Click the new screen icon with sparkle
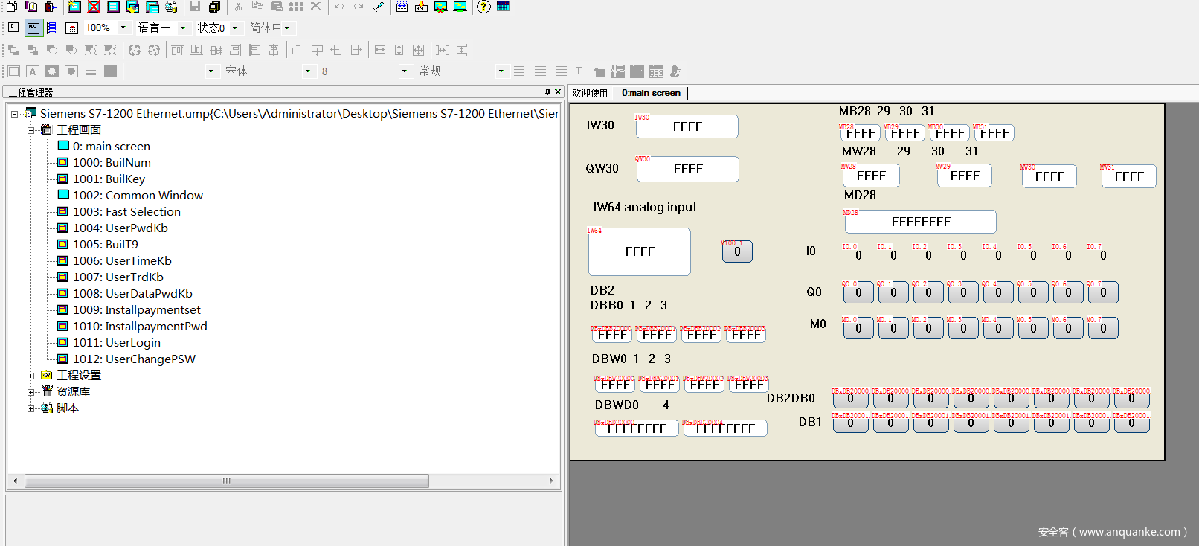This screenshot has height=546, width=1199. point(74,7)
